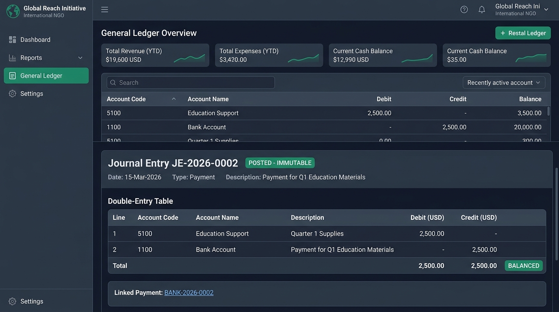Click the Journal Entry JE-2026-0002 title
559x312 pixels.
[173, 163]
